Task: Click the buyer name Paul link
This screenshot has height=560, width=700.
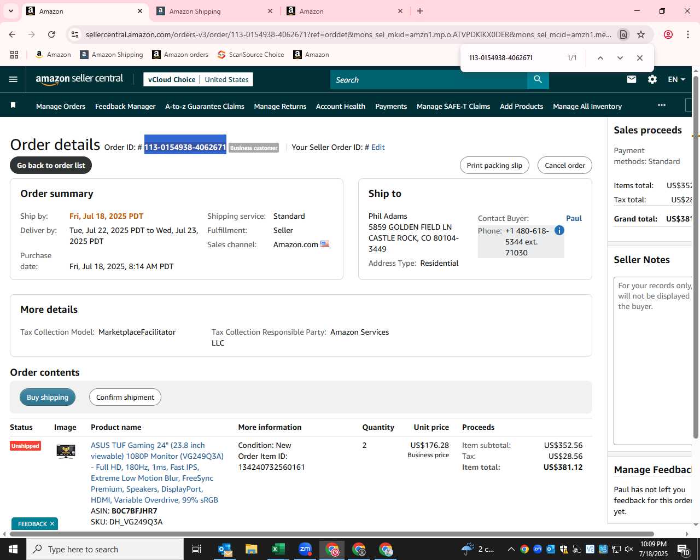Action: 574,218
